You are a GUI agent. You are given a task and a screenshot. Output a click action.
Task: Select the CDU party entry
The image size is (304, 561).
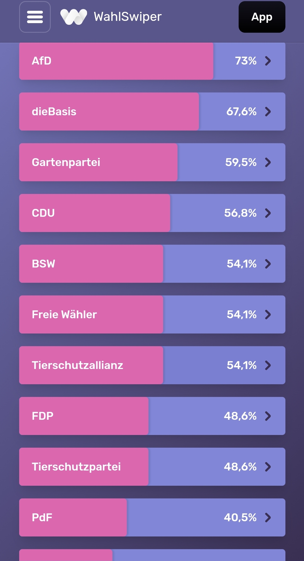[x=152, y=213]
